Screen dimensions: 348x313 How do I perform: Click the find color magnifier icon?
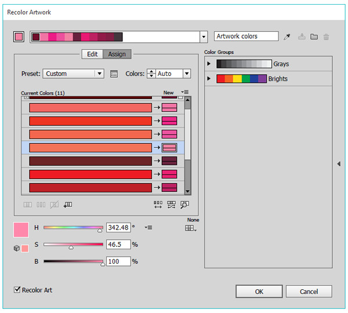click(x=184, y=205)
